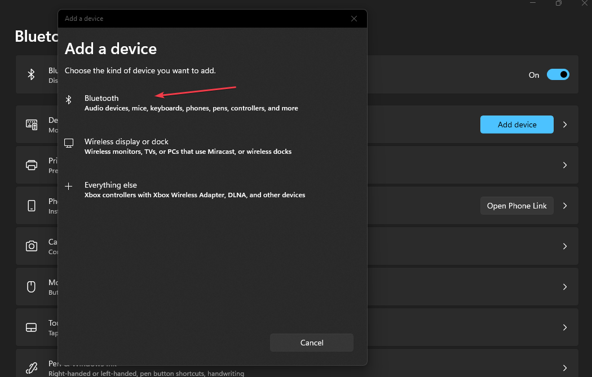Click the Devices icon in settings list
The image size is (592, 377).
click(32, 125)
